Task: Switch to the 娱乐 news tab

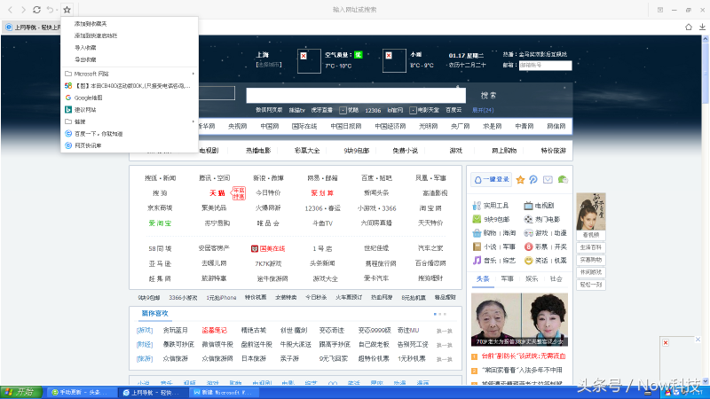Action: 532,278
